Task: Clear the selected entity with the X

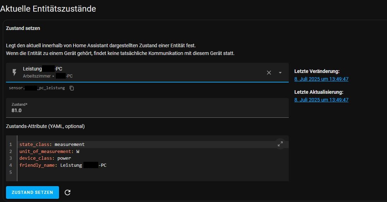Action: pos(269,73)
